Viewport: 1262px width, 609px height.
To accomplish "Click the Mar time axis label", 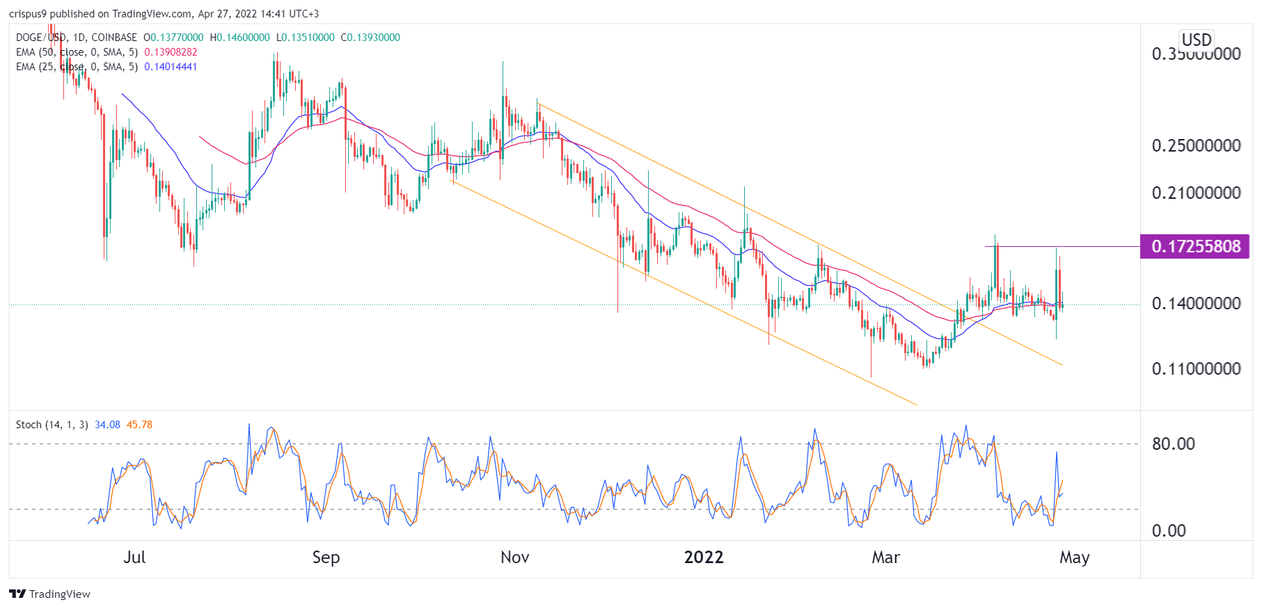I will point(886,558).
